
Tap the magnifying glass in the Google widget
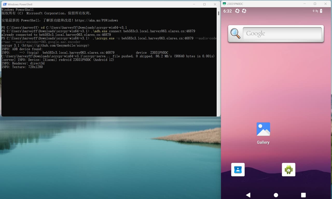point(235,33)
